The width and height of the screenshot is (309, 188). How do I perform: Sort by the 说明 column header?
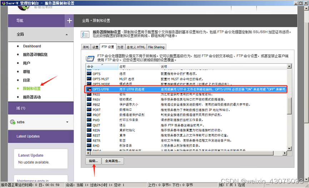(x=223, y=67)
